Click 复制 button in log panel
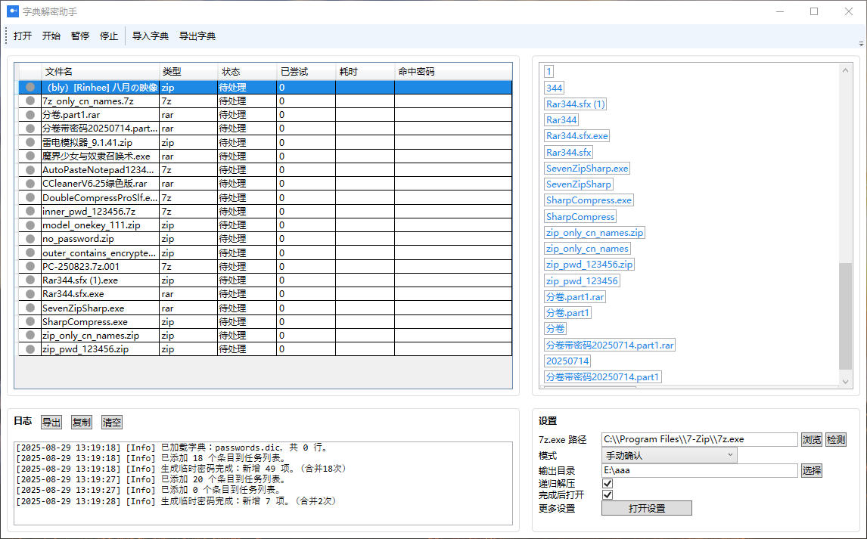The image size is (867, 539). pyautogui.click(x=81, y=422)
